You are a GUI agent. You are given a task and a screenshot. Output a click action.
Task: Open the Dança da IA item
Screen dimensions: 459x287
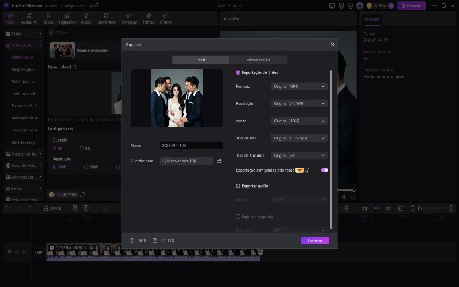24,106
